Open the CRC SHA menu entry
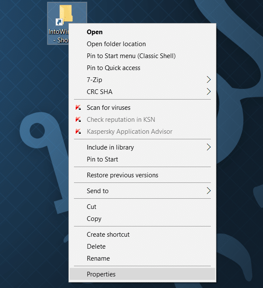 pyautogui.click(x=142, y=91)
